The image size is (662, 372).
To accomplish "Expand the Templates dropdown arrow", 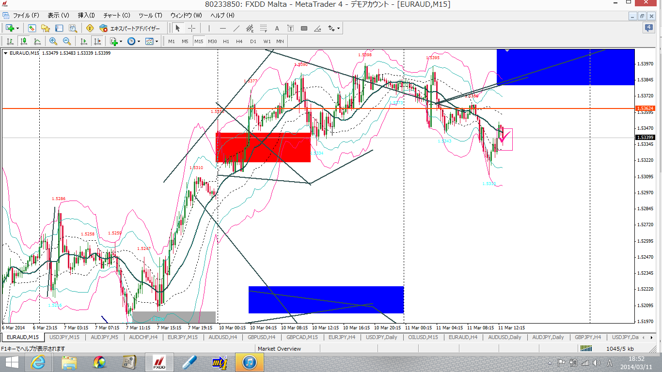I will pyautogui.click(x=157, y=41).
